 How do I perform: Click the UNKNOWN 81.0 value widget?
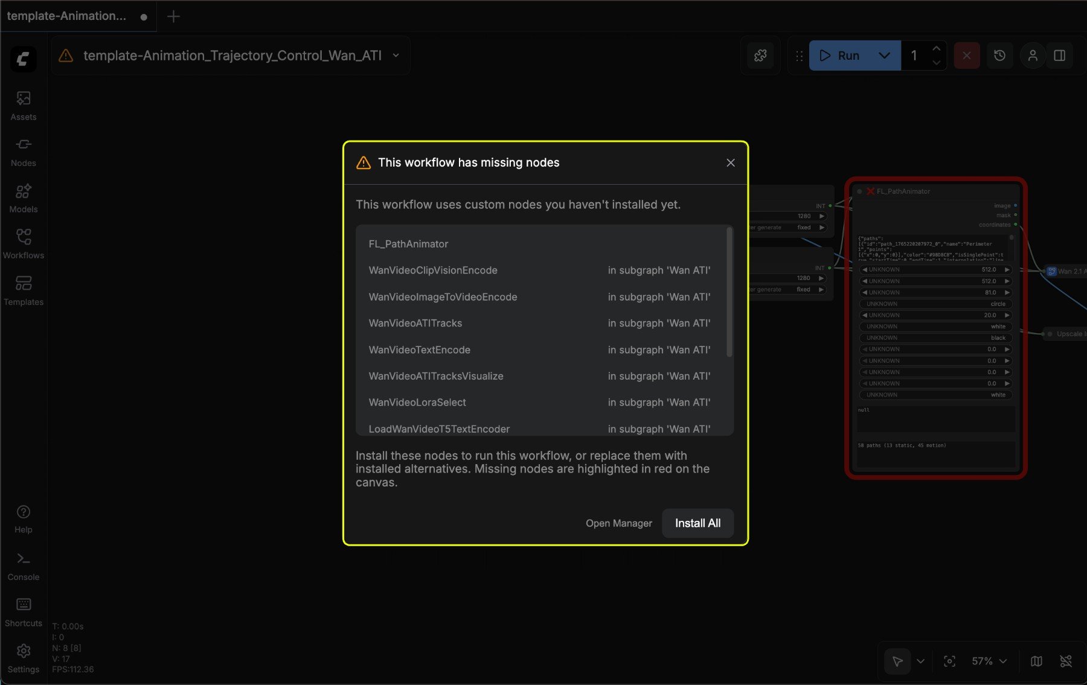pyautogui.click(x=935, y=292)
